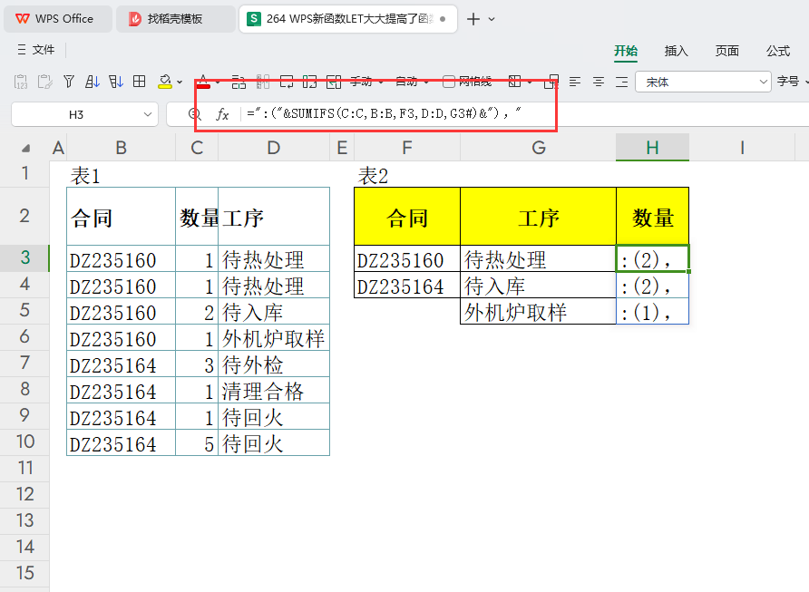Viewport: 809px width, 592px height.
Task: Select the 公式 ribbon tab
Action: tap(778, 51)
